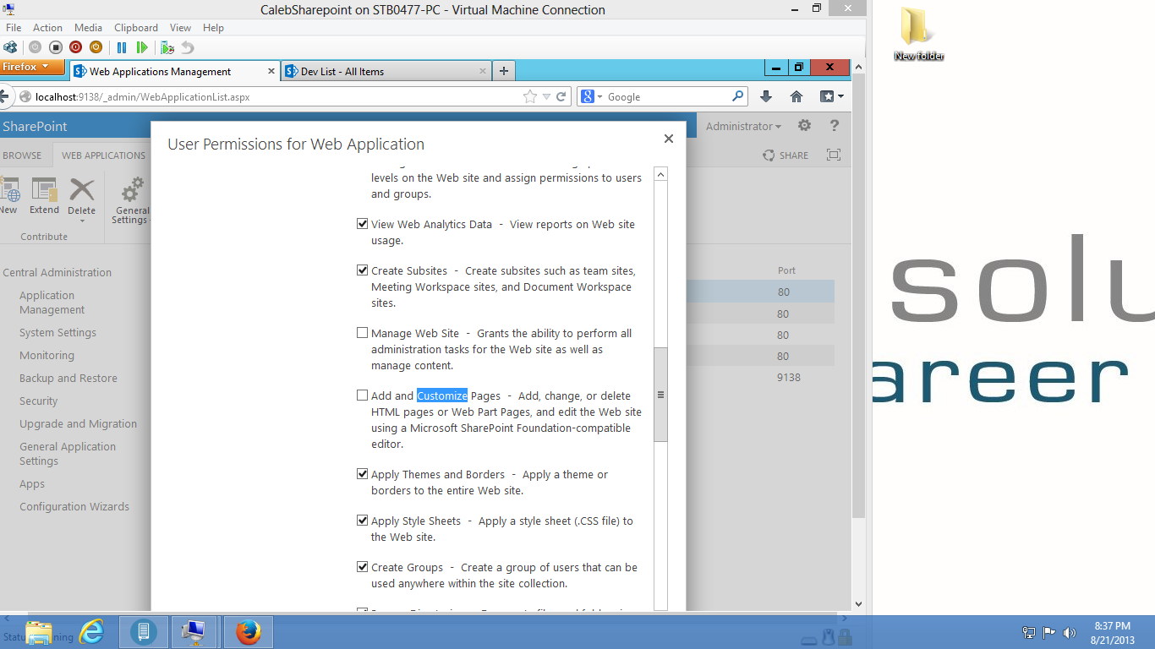Click the Extend web application ribbon icon

44,196
